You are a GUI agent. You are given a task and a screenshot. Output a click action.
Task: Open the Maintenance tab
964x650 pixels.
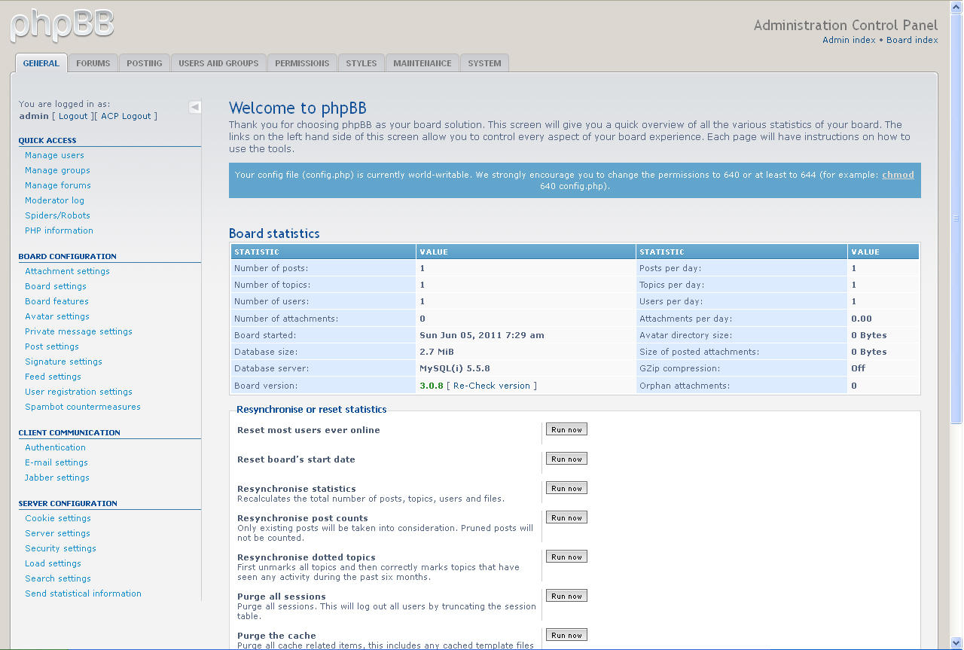(422, 63)
